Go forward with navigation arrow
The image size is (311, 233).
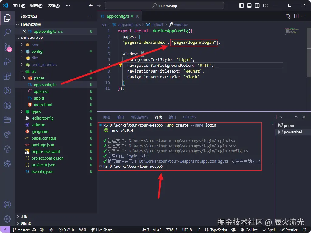tap(99, 5)
